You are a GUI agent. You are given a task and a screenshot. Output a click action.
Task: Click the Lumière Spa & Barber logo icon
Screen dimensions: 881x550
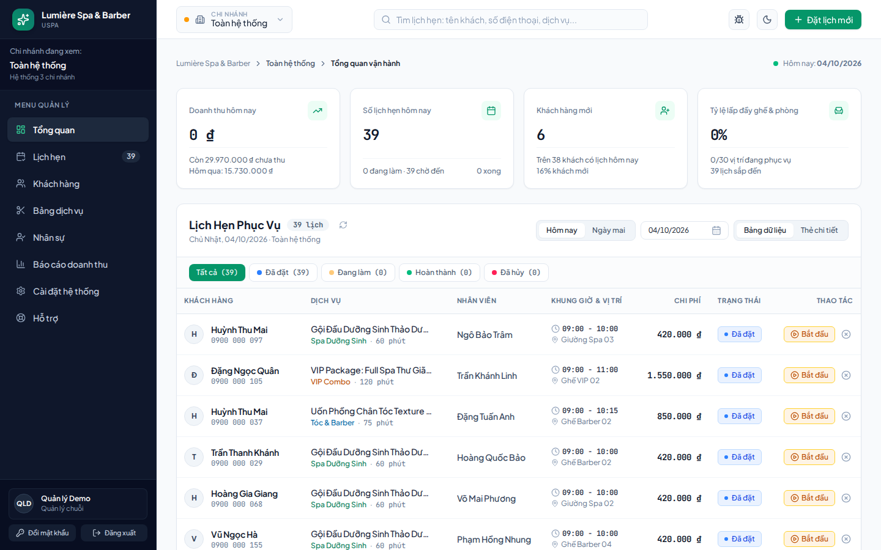[23, 20]
